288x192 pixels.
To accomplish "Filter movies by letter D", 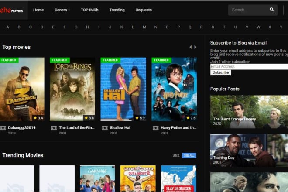I will (x=42, y=27).
